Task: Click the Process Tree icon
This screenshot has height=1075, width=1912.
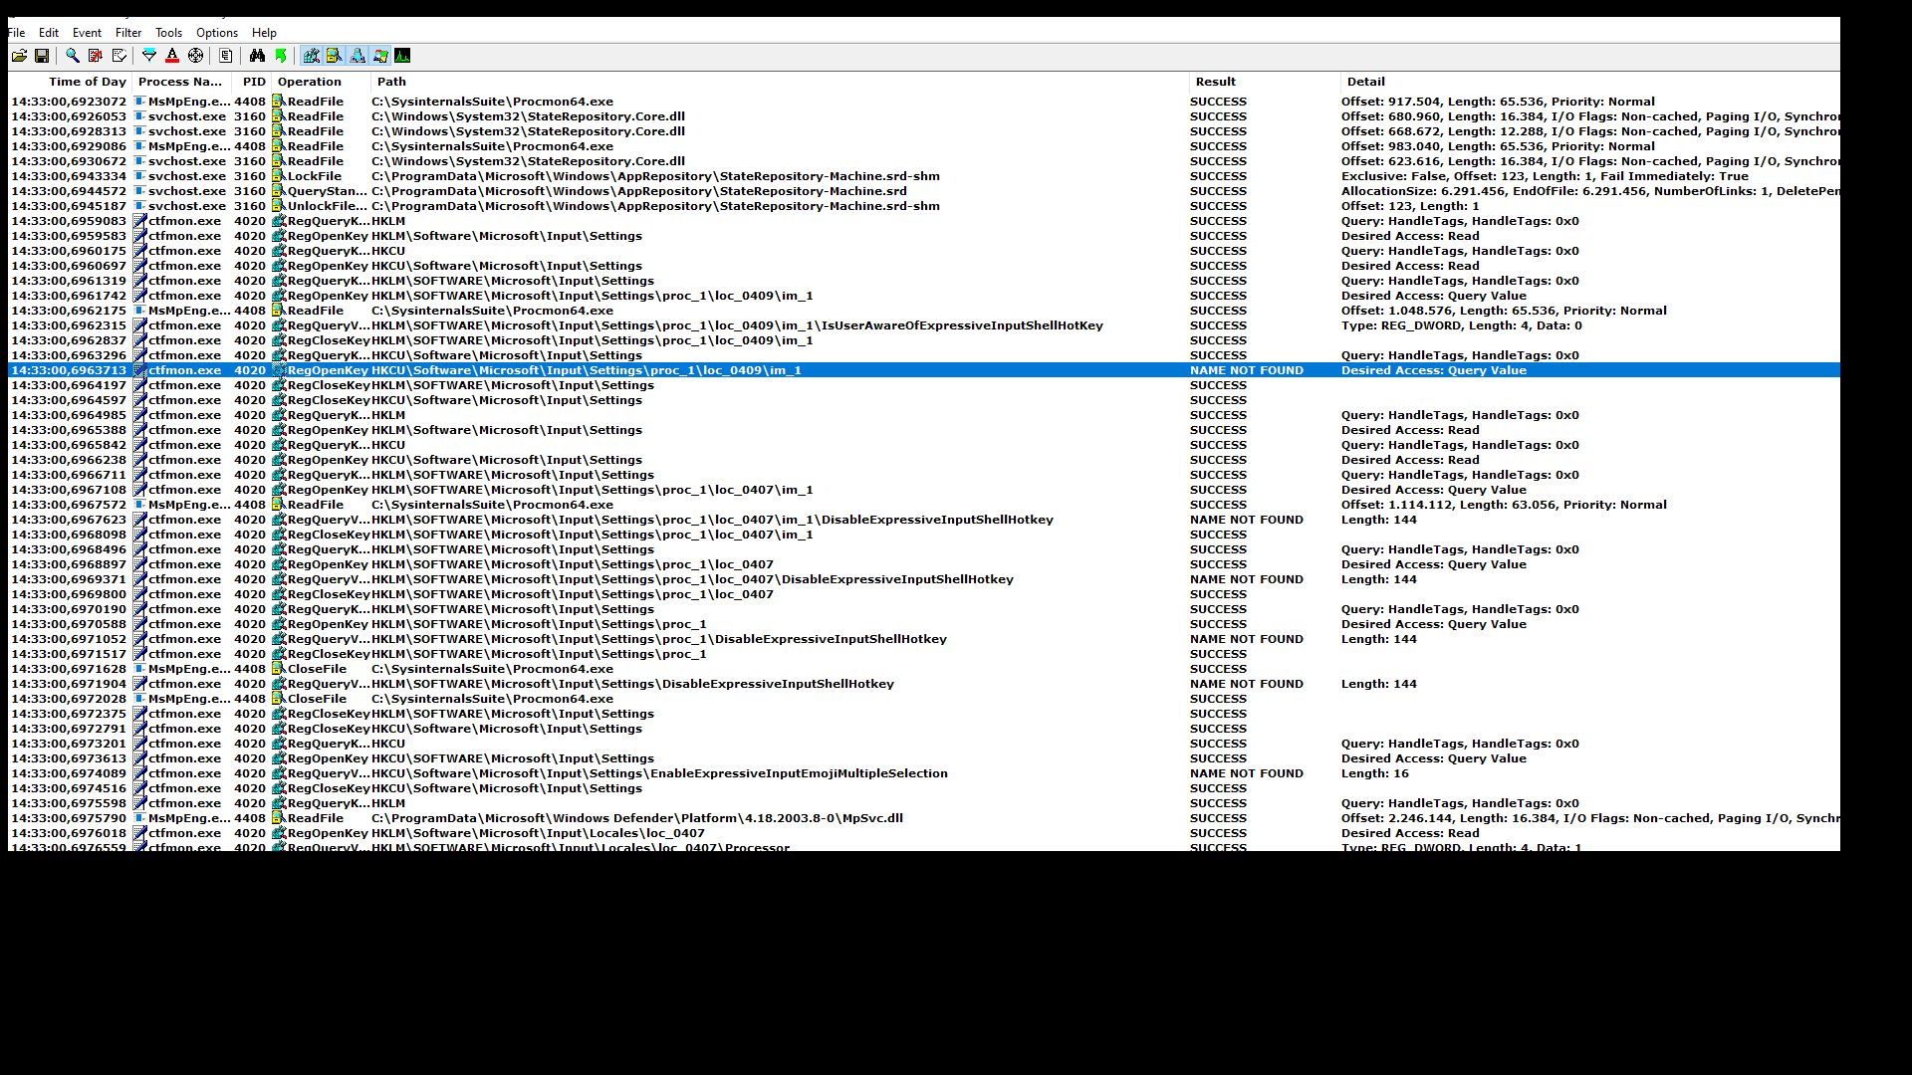Action: click(226, 56)
